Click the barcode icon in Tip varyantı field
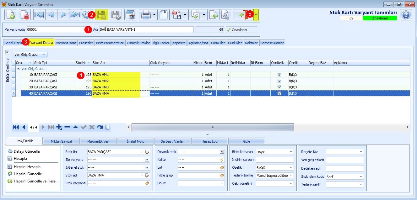This screenshot has width=417, height=200. pyautogui.click(x=147, y=160)
